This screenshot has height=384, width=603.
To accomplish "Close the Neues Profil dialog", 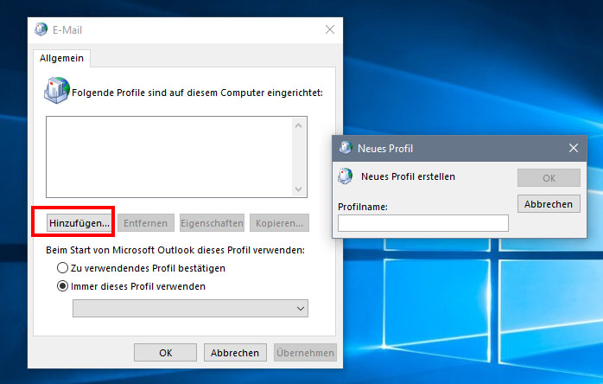I will [x=573, y=148].
